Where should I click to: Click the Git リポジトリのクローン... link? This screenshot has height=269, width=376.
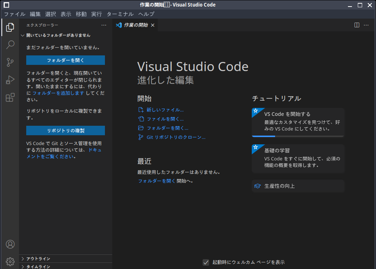pos(176,137)
